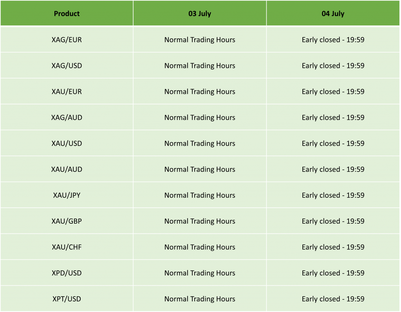401x312 pixels.
Task: Choose the XAU/CHF product cell
Action: (x=67, y=247)
